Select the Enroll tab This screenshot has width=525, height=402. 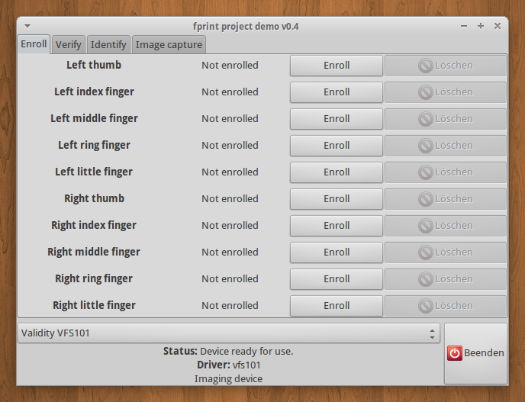(34, 44)
